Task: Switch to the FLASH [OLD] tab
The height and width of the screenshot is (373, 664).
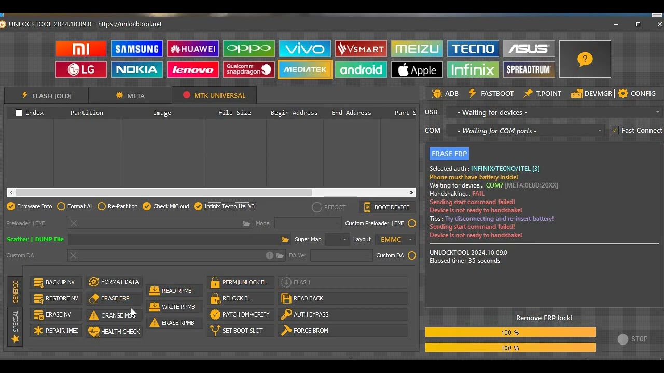Action: (46, 95)
